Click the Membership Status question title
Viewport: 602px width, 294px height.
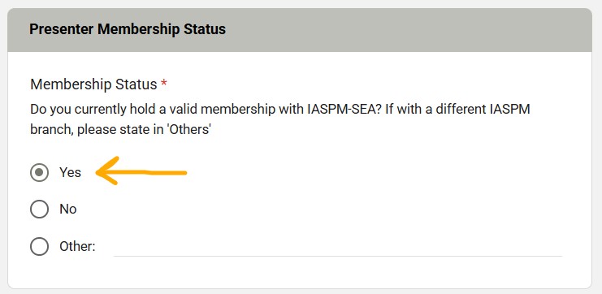(x=93, y=84)
